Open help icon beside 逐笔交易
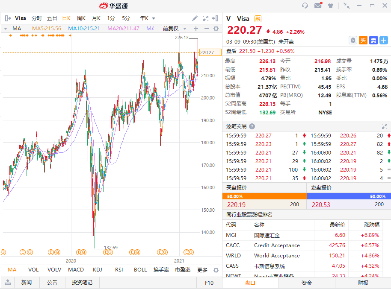The width and height of the screenshot is (391, 289). coord(252,126)
